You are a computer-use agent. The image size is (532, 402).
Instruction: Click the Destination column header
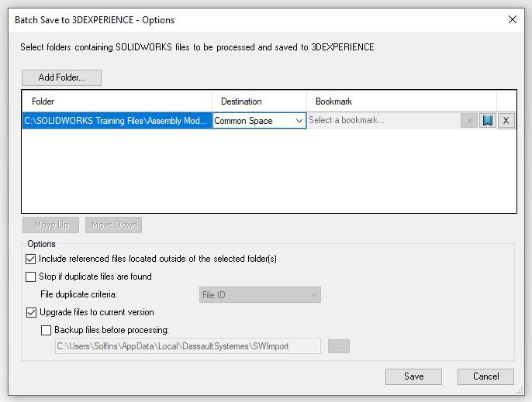click(259, 101)
